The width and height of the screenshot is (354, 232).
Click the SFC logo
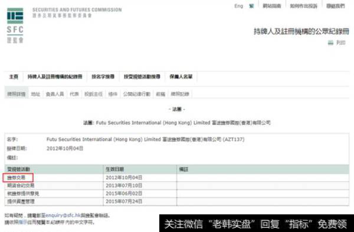tap(15, 25)
